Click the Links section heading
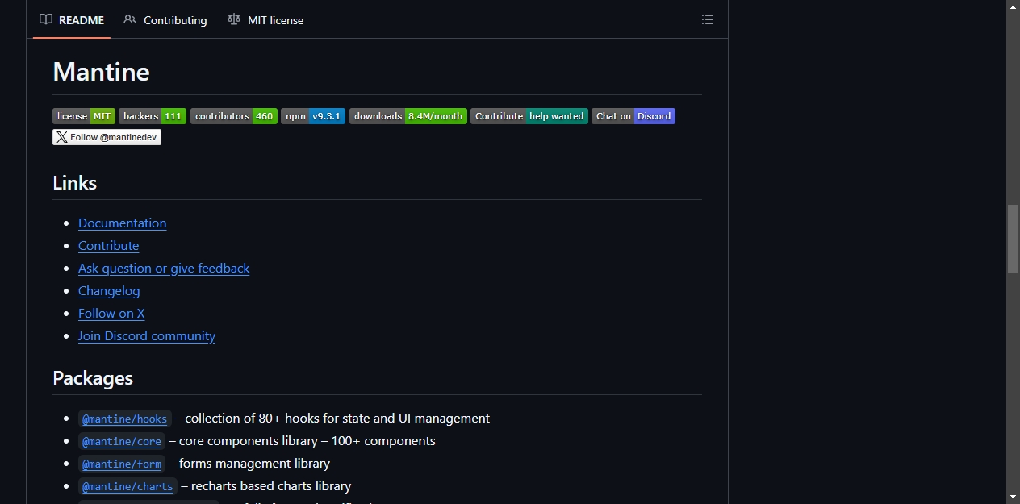 tap(74, 183)
